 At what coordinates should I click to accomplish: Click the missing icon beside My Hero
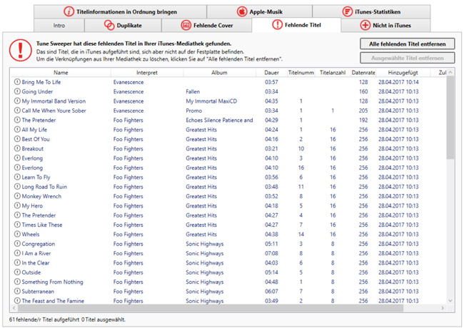click(x=17, y=205)
